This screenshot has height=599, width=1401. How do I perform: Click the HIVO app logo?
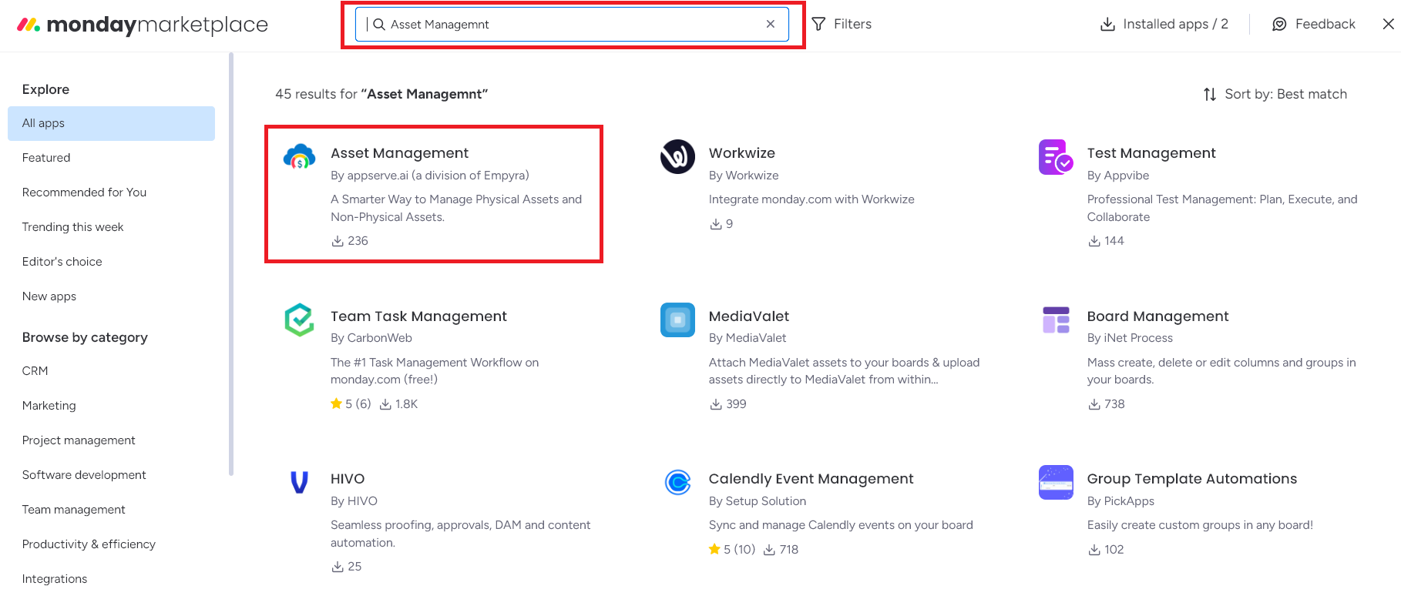point(299,482)
